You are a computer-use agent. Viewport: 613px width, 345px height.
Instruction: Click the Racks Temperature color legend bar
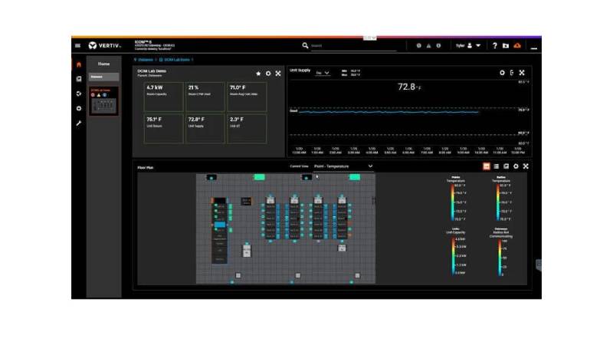coord(498,202)
